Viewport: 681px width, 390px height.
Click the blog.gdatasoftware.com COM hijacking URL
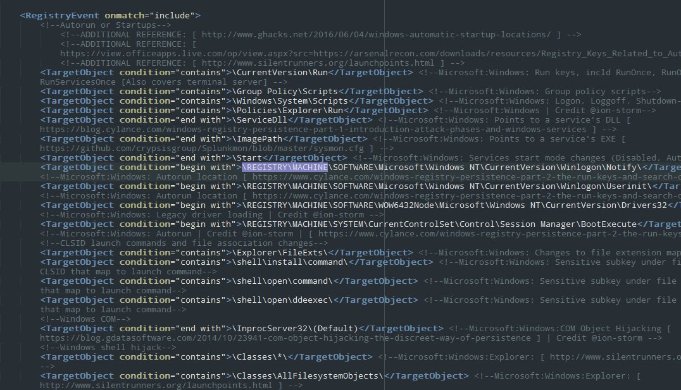click(285, 338)
